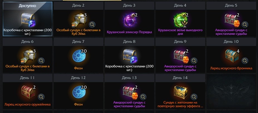The width and height of the screenshot is (258, 113).
Task: Click the День 10 header
Action: point(231,42)
